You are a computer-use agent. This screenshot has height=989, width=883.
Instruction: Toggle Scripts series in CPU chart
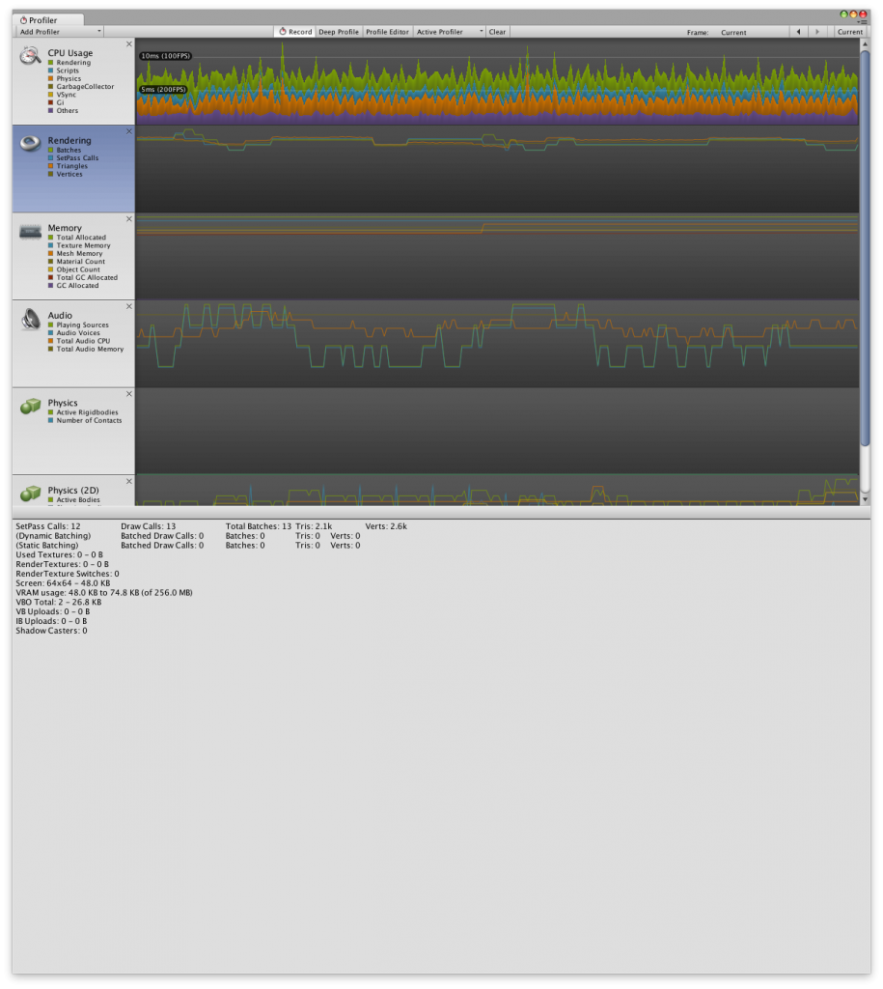(50, 71)
